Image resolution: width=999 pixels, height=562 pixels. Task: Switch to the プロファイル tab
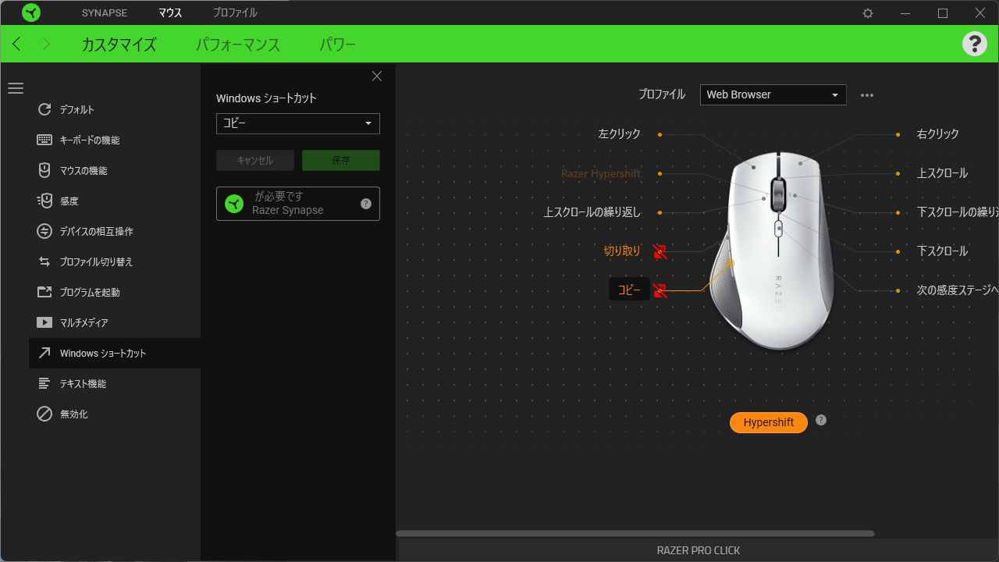(x=235, y=12)
